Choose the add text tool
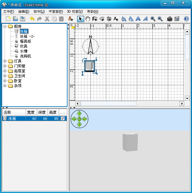Image resolution: width=192 pixels, height=193 pixels. [116, 19]
